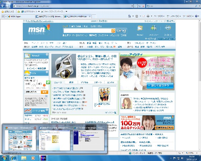Click the MSN Bing search input field

coord(87,31)
